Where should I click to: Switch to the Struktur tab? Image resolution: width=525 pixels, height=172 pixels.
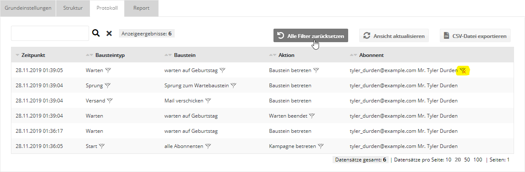click(x=73, y=8)
